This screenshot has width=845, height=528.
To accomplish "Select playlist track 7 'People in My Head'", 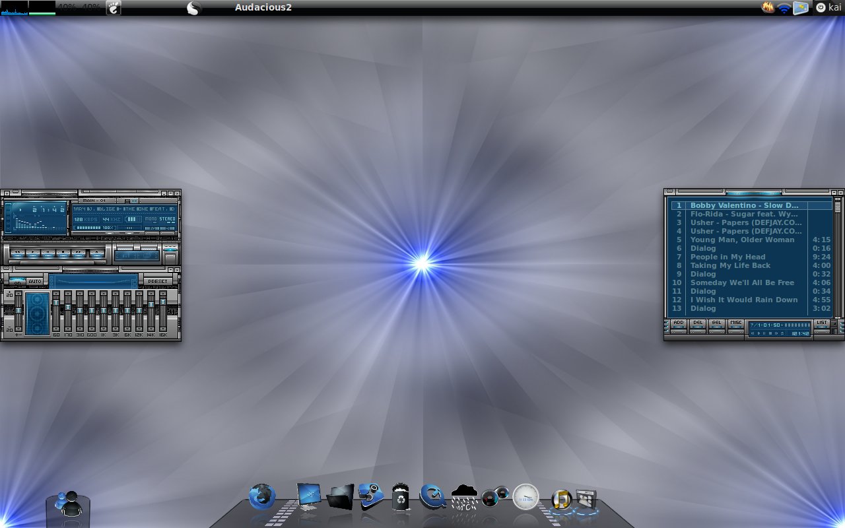I will pos(751,257).
